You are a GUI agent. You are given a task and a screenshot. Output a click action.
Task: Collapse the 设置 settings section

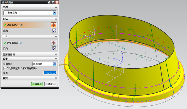tap(56, 59)
